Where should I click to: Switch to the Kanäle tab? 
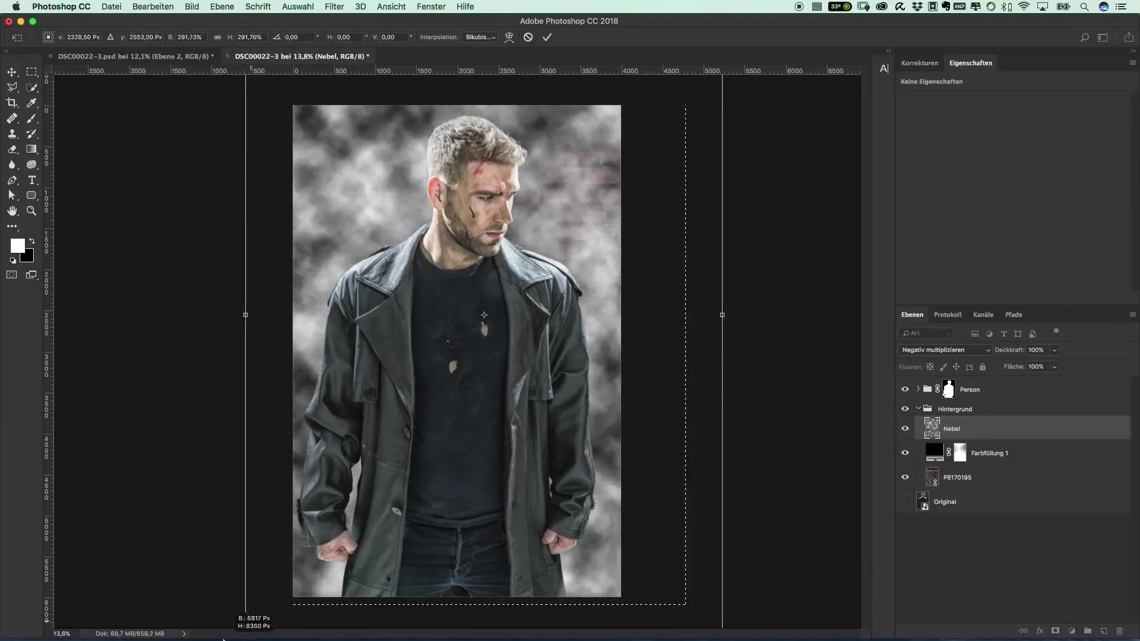pyautogui.click(x=983, y=315)
